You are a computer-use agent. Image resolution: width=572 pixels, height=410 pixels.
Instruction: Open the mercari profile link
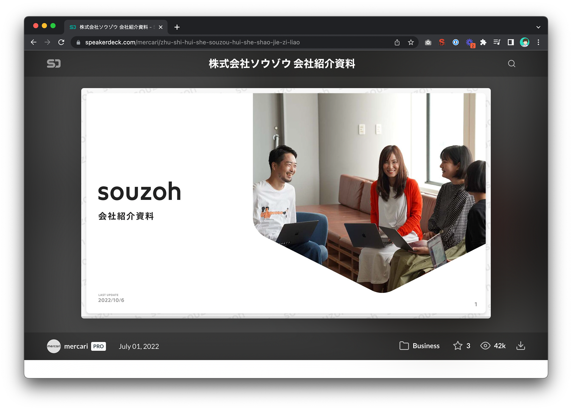coord(76,346)
